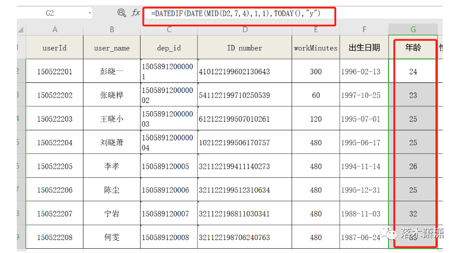Select dep_id cell 150589120005
459x253 pixels.
(169, 166)
